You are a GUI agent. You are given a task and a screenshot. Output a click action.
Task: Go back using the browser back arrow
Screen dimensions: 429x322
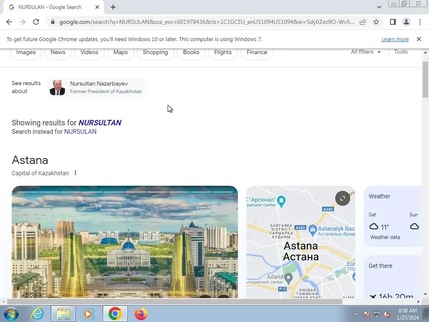(9, 22)
